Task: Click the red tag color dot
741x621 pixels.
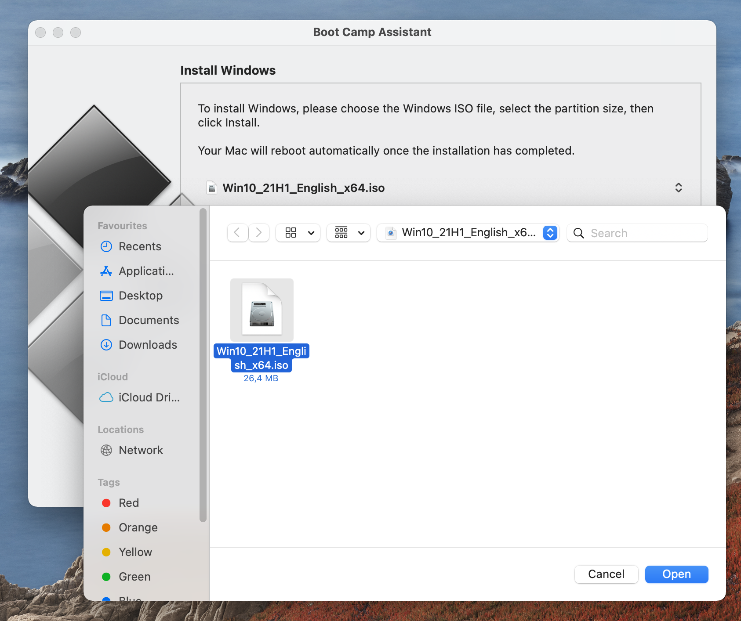Action: point(106,503)
